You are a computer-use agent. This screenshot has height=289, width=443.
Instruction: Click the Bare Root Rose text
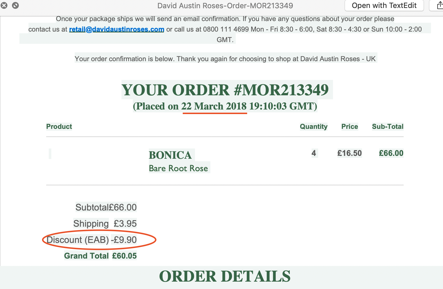point(178,168)
